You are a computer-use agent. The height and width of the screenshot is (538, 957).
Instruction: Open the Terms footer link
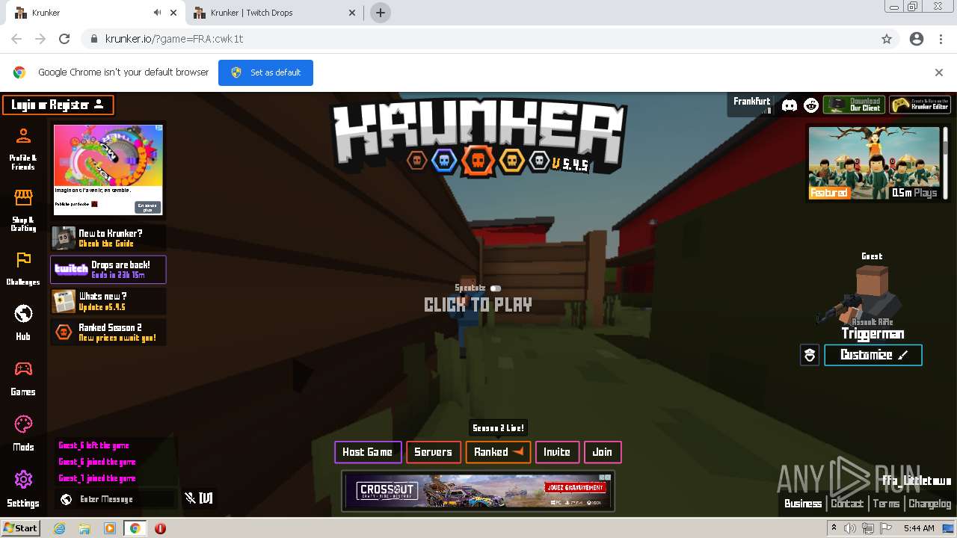click(x=886, y=504)
